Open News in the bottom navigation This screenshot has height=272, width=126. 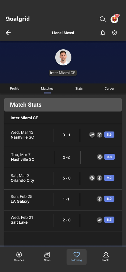tap(47, 257)
